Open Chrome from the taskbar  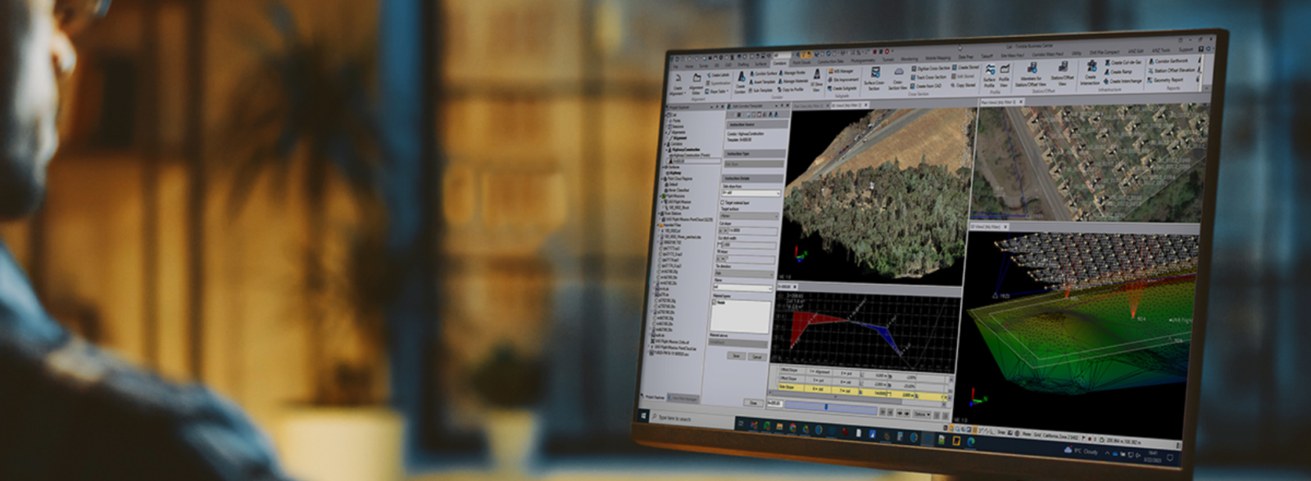[x=793, y=427]
